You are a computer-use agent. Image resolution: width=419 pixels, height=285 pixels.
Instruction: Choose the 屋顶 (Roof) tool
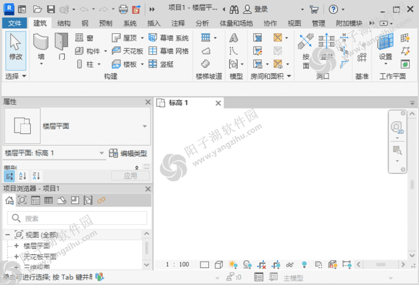(x=124, y=38)
